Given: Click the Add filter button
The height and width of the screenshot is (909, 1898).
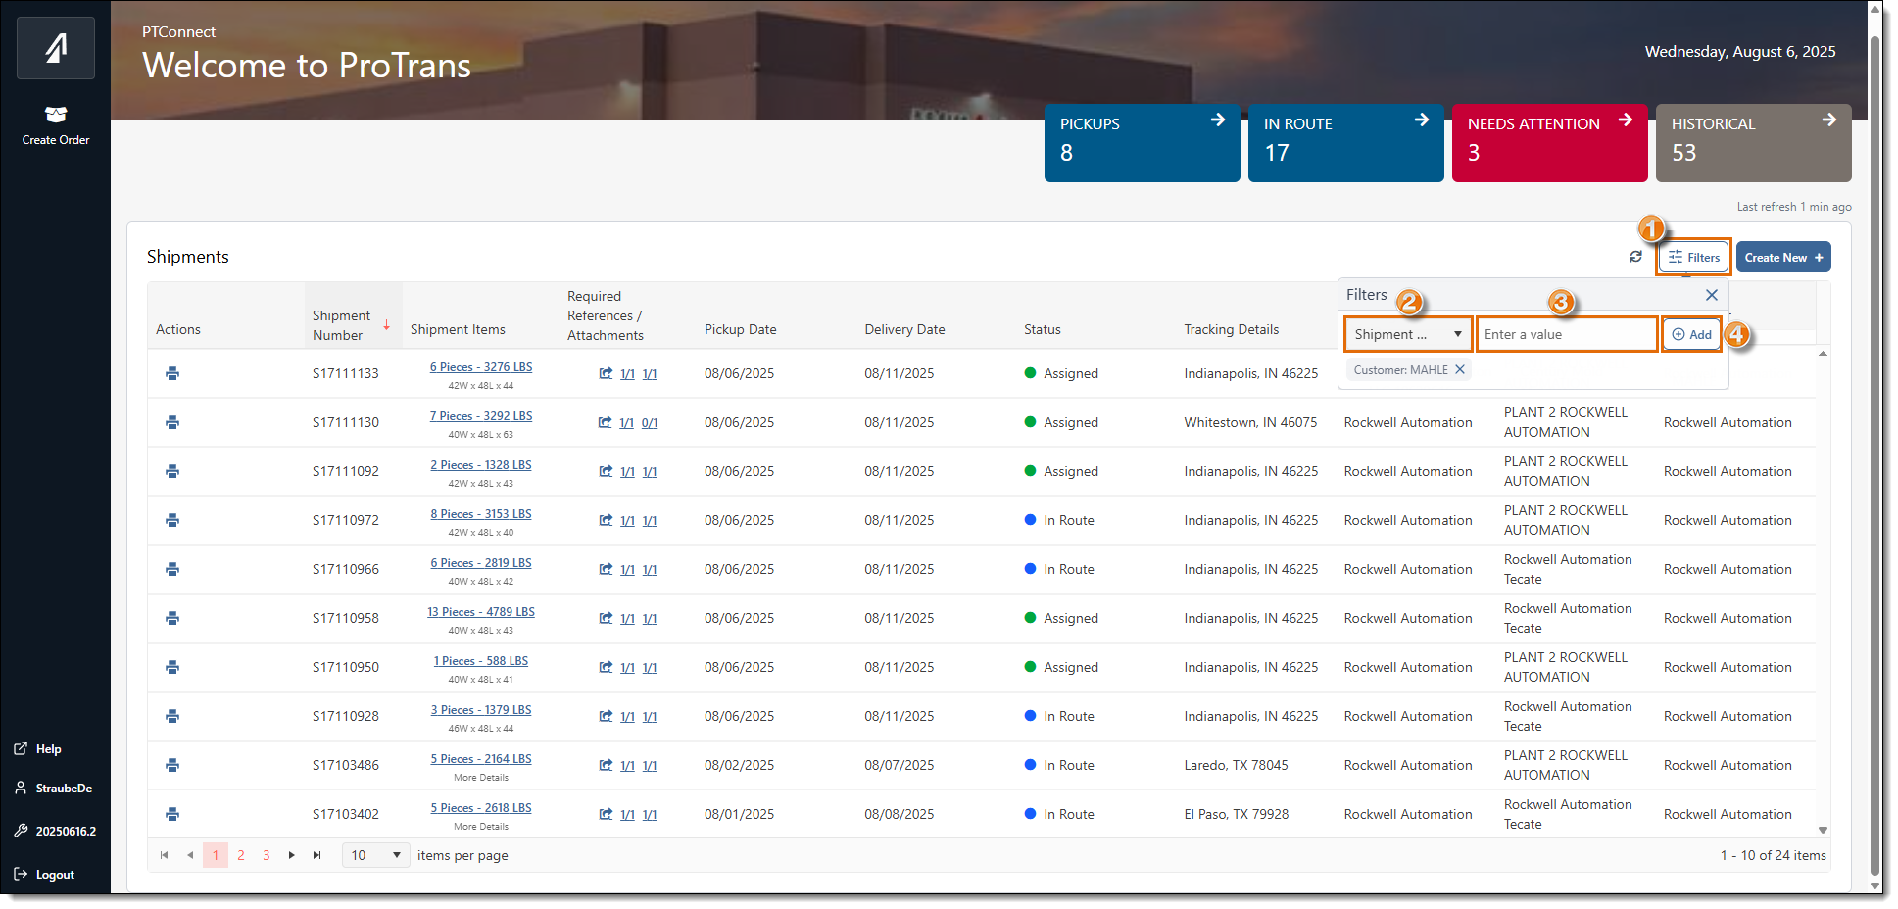Looking at the screenshot, I should click(x=1691, y=334).
